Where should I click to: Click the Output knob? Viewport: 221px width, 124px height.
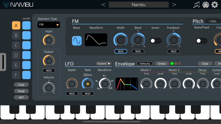[49, 61]
